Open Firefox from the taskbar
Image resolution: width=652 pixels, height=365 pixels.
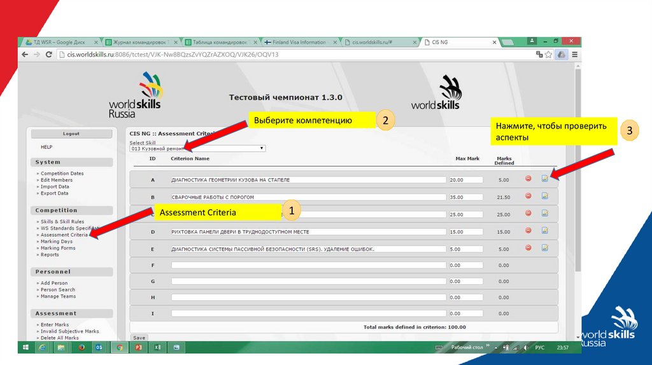(81, 348)
